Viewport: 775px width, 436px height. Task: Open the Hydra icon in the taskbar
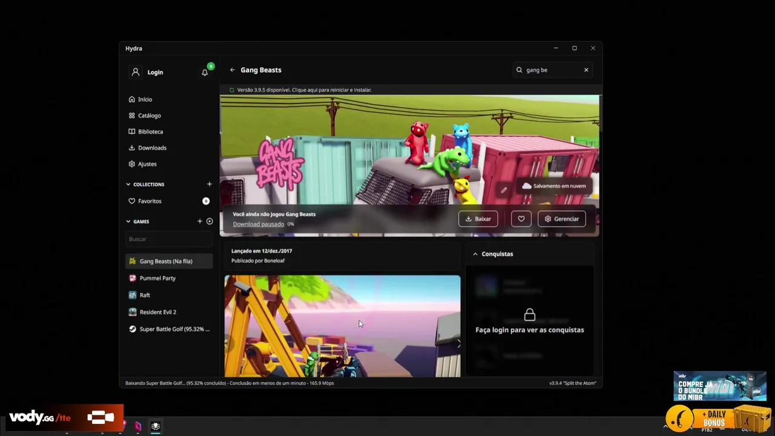tap(156, 426)
